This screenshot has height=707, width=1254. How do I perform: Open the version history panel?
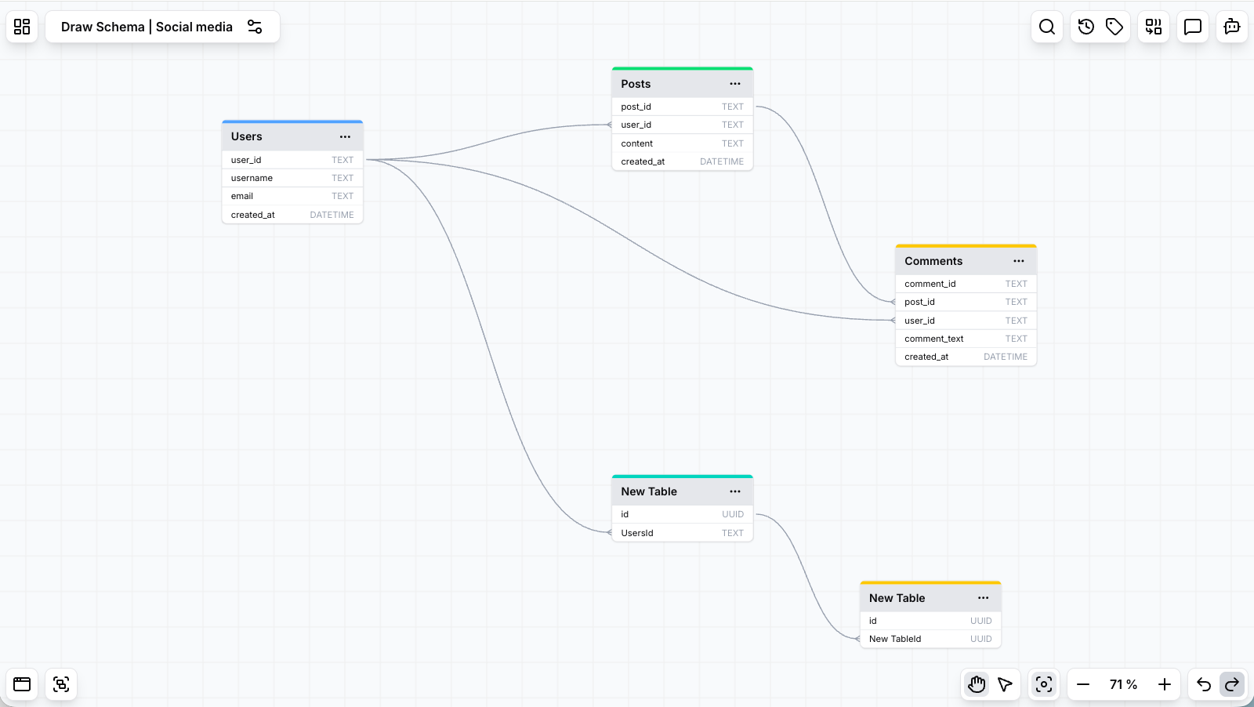click(1085, 27)
